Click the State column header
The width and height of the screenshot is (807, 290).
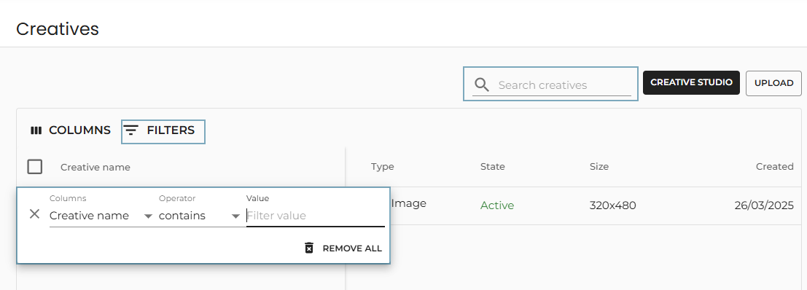pos(493,167)
